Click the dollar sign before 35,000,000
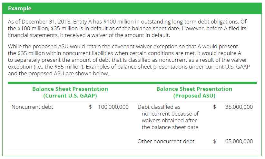 214,107
